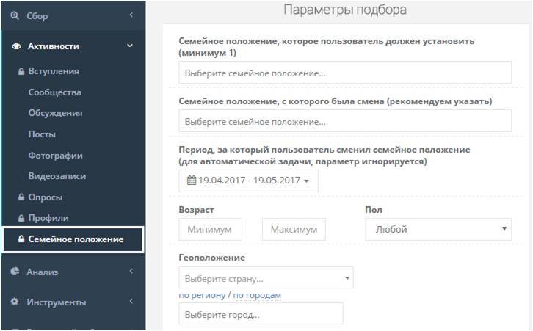Click the Минимум age input field

pyautogui.click(x=210, y=230)
